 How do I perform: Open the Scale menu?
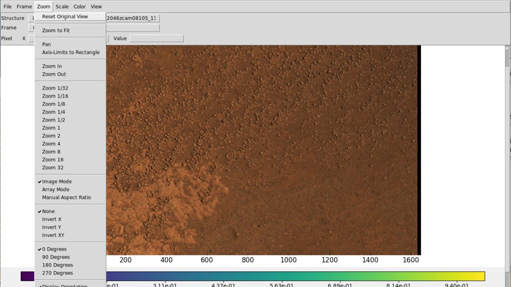click(x=62, y=6)
